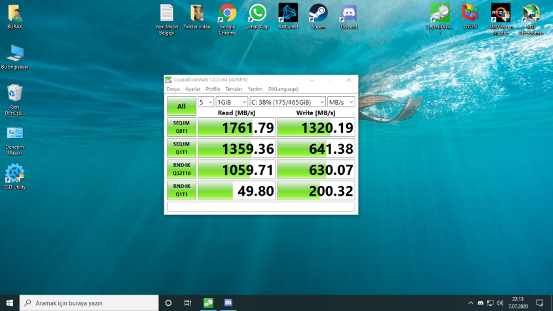Click the green All benchmark button
The image size is (553, 311).
tap(181, 106)
